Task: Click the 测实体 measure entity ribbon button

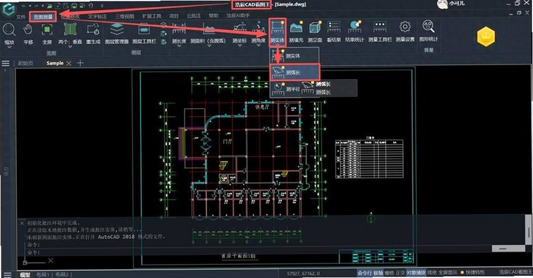Action: pyautogui.click(x=277, y=33)
